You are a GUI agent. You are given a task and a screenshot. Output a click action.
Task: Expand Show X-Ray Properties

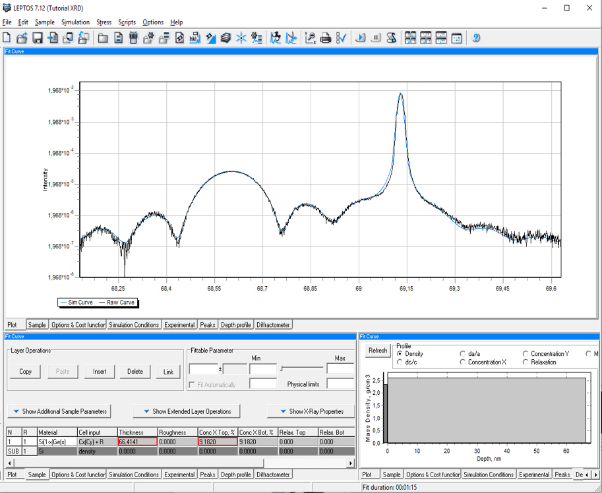310,411
